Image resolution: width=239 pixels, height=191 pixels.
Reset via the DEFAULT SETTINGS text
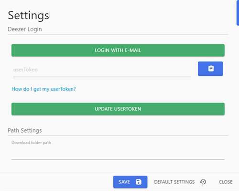tap(174, 182)
